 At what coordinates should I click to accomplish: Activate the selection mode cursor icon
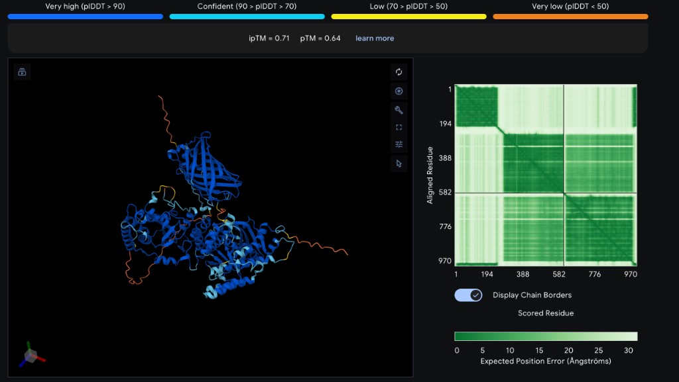[x=399, y=164]
